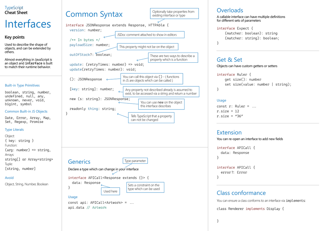Click 'outOfStock?: boolean;' code line
This screenshot has height=231, width=328.
tap(91, 55)
